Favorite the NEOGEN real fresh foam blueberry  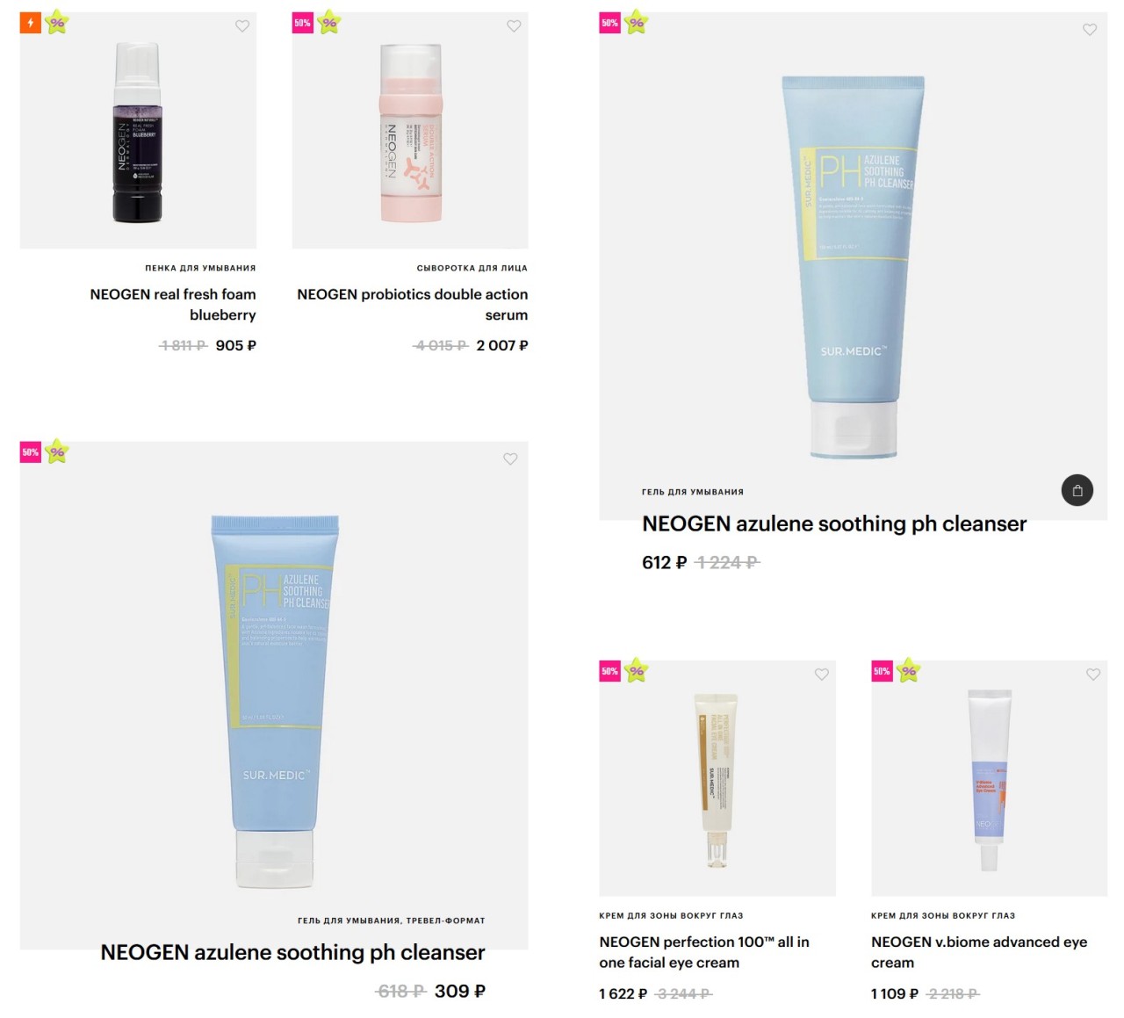click(x=242, y=26)
